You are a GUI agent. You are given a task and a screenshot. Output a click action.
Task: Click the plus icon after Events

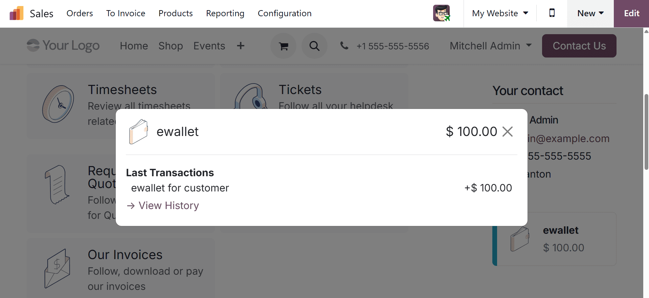coord(241,46)
